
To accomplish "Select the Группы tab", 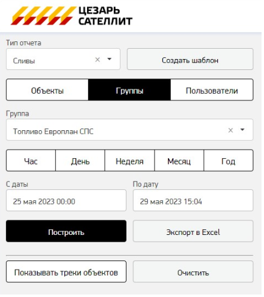I will tap(130, 90).
